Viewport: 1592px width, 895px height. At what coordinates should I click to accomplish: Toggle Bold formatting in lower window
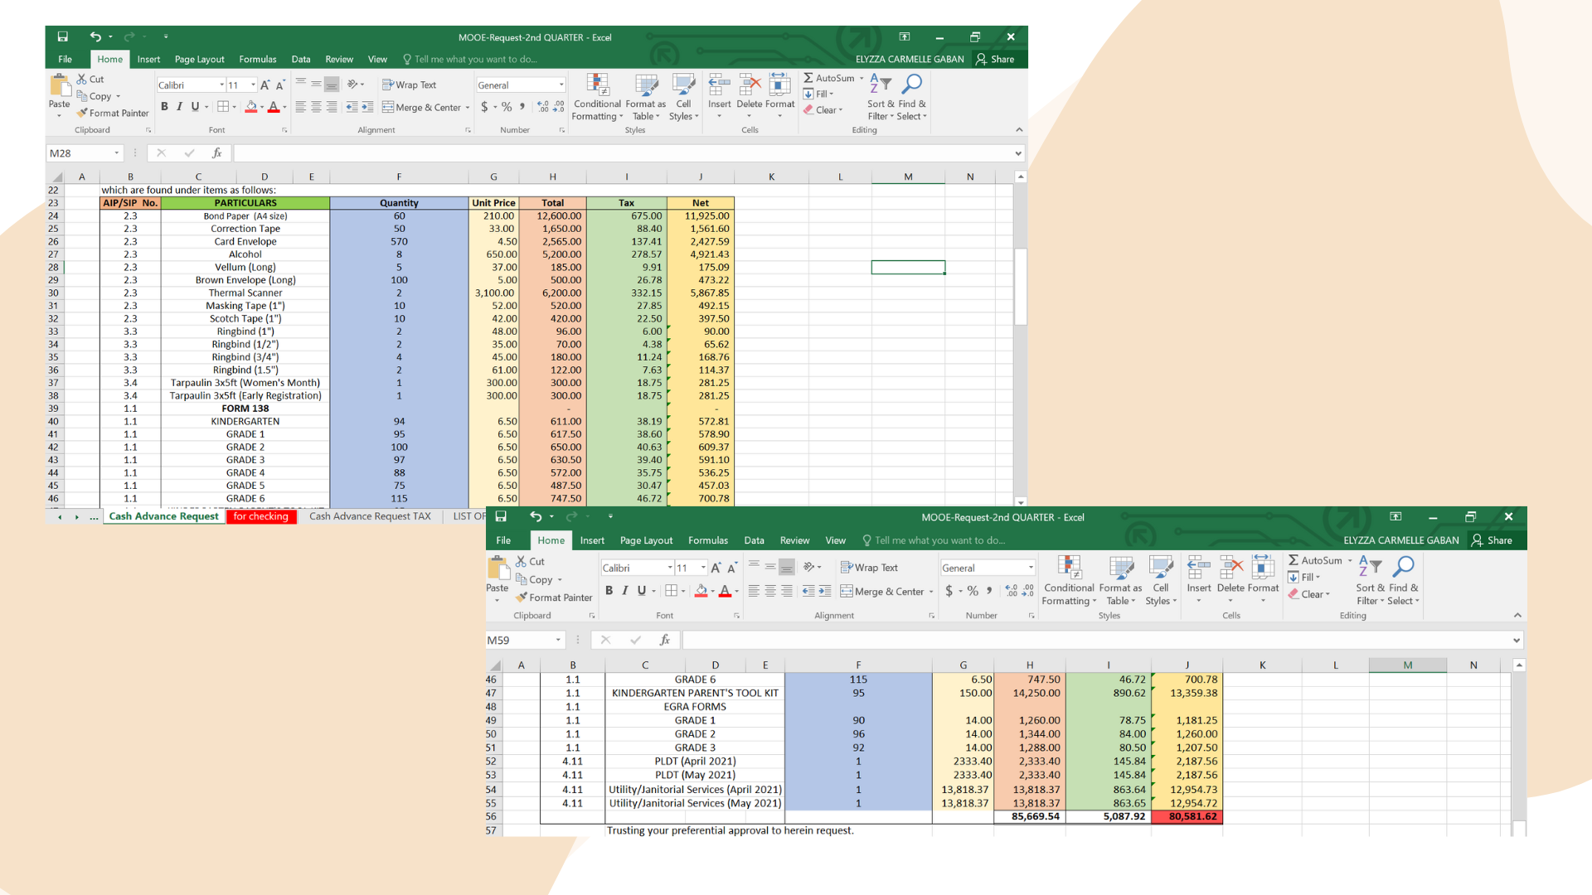[609, 591]
